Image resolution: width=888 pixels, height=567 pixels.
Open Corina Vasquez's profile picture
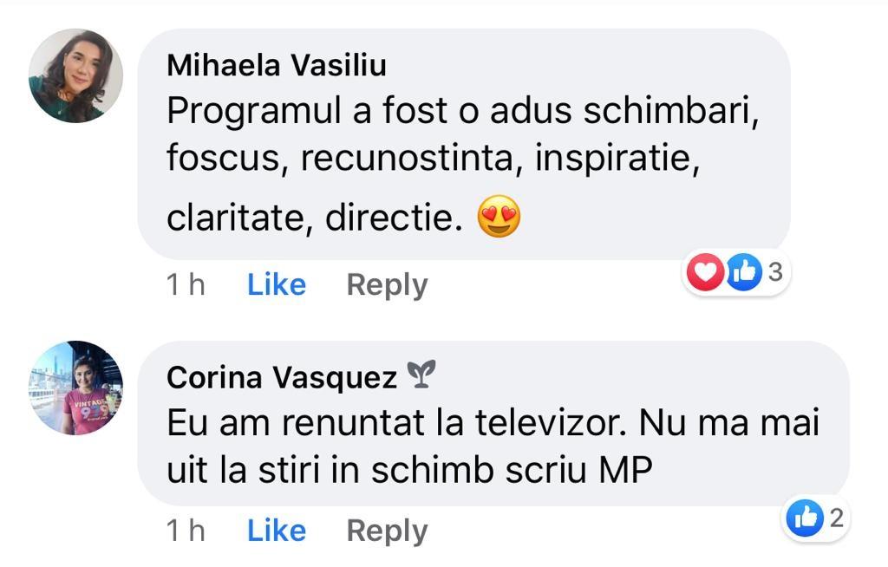[x=76, y=388]
